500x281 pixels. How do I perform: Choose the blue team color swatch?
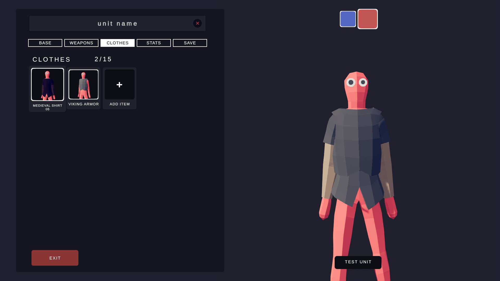click(x=348, y=19)
